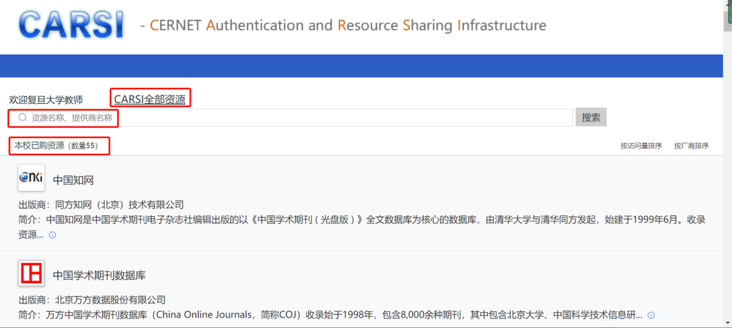The width and height of the screenshot is (732, 328).
Task: Open the 中国学术期刊数据库 resource title
Action: point(99,275)
